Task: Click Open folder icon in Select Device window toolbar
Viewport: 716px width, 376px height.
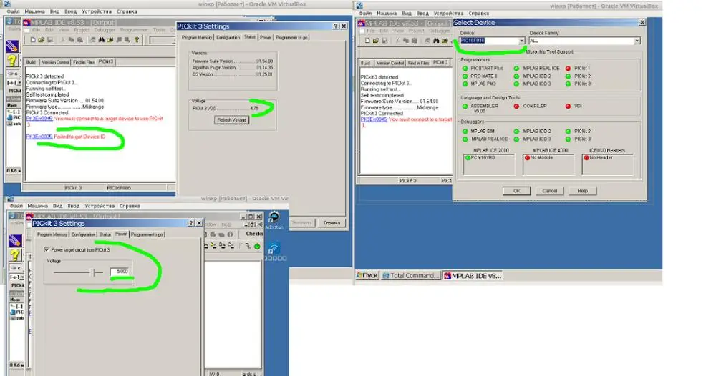Action: [x=376, y=41]
